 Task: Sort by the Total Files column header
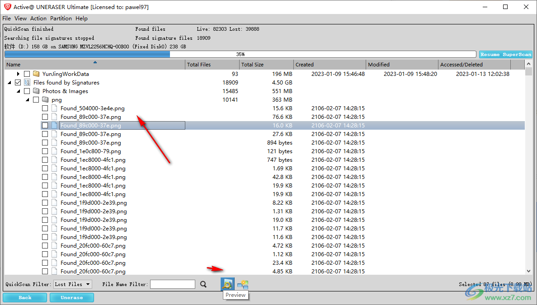[212, 64]
